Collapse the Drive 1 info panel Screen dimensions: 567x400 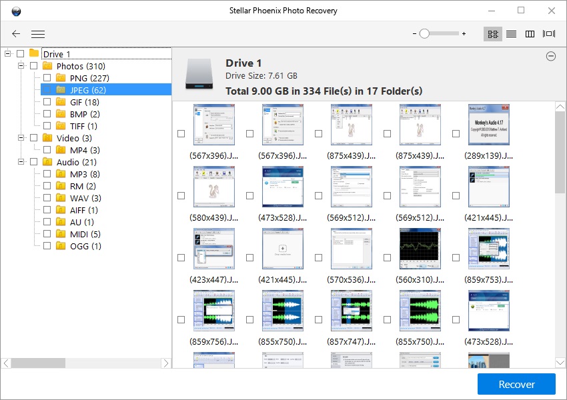(x=551, y=57)
